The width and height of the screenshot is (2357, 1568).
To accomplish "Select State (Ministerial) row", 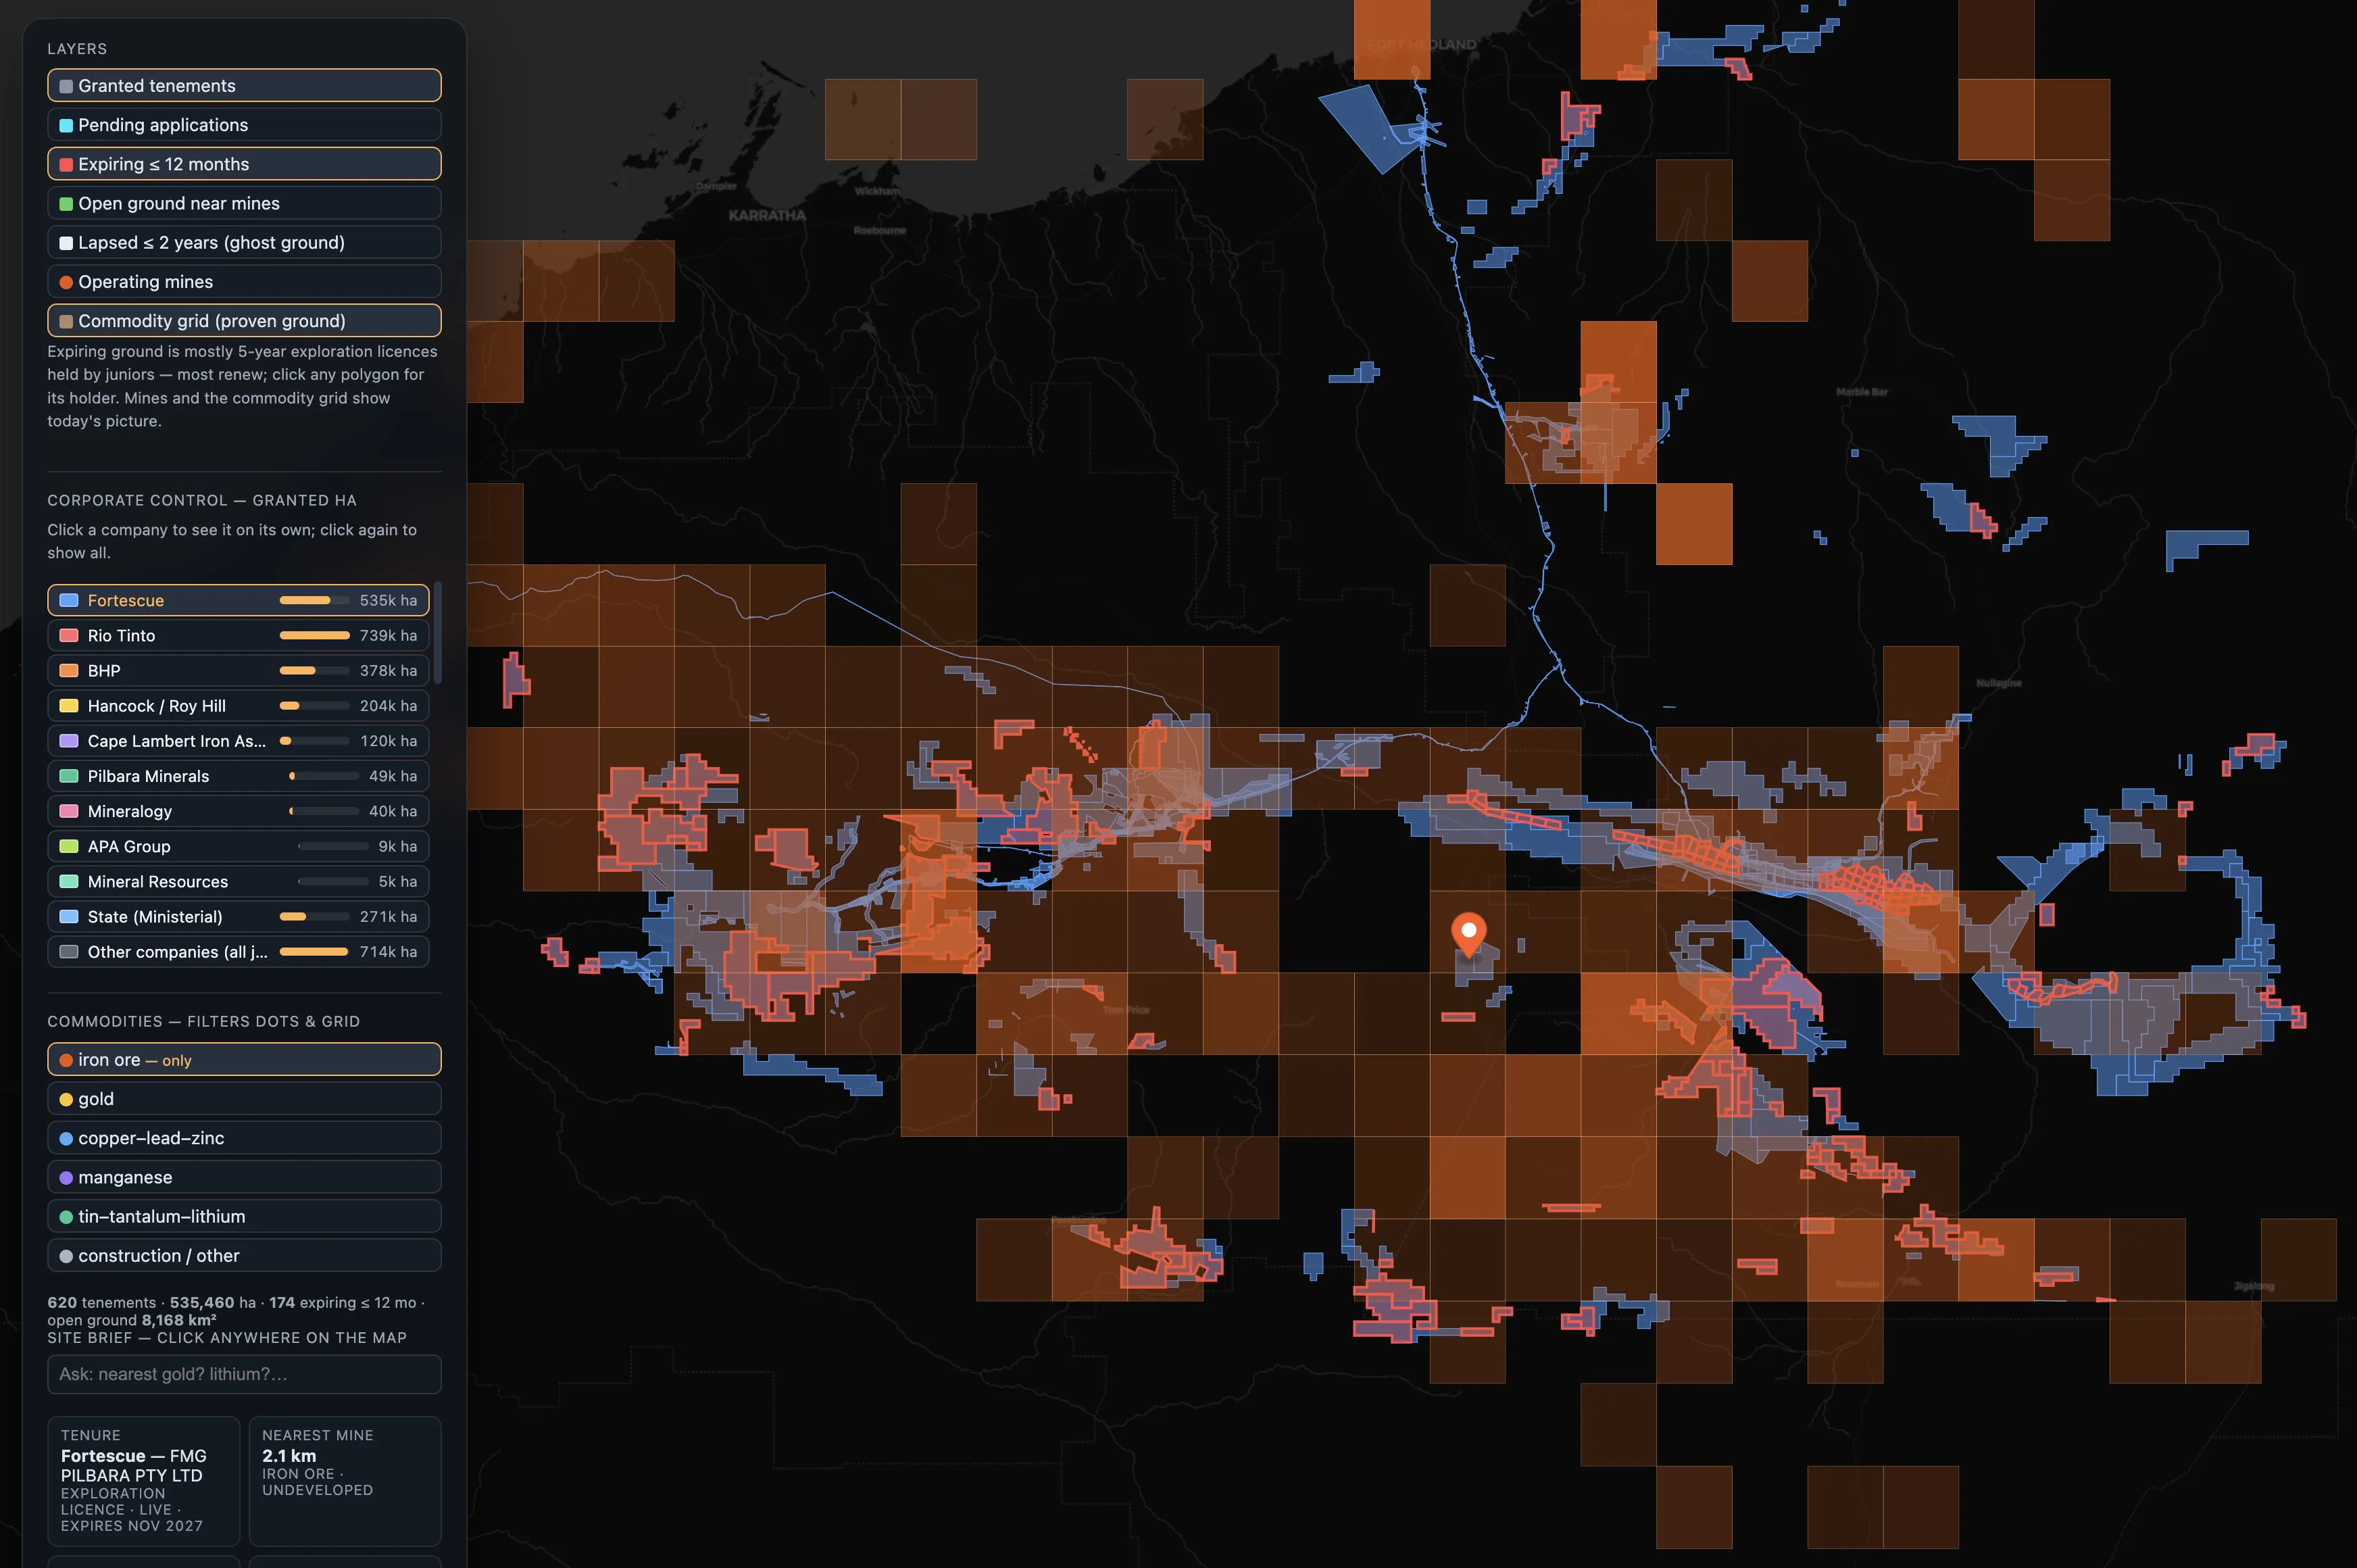I will 238,916.
